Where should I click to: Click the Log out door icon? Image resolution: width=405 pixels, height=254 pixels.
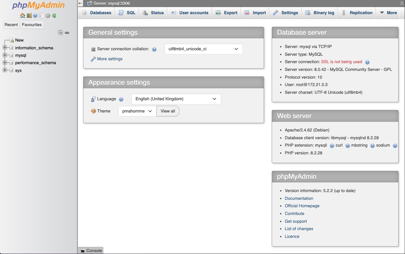[29, 15]
